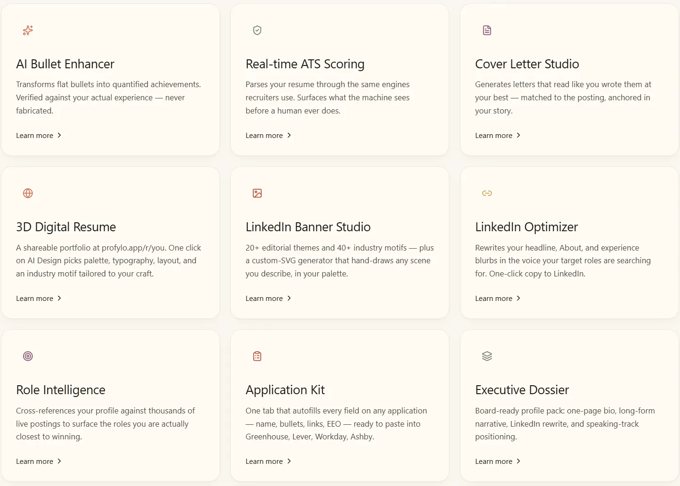Click description starting 'Parses your resume through'
Image resolution: width=680 pixels, height=486 pixels.
327,97
